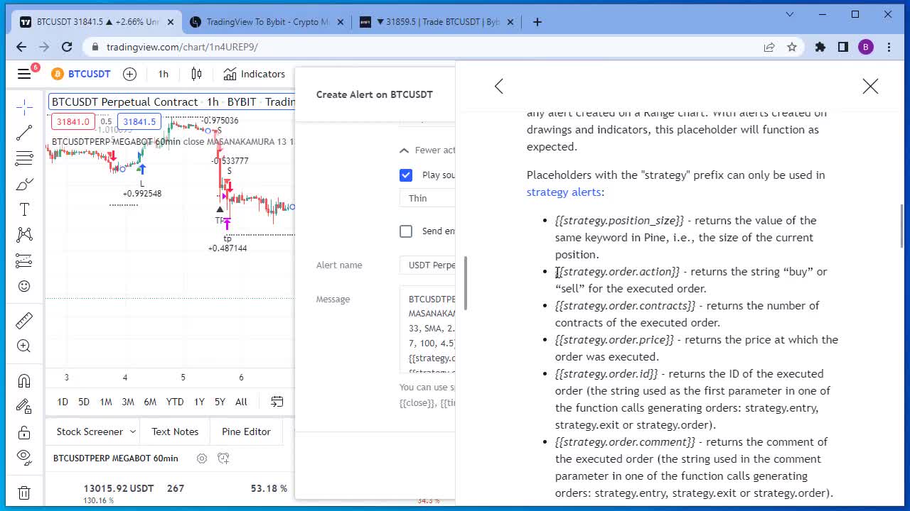Click in the alert Message text area
The image size is (910, 511).
click(x=427, y=330)
